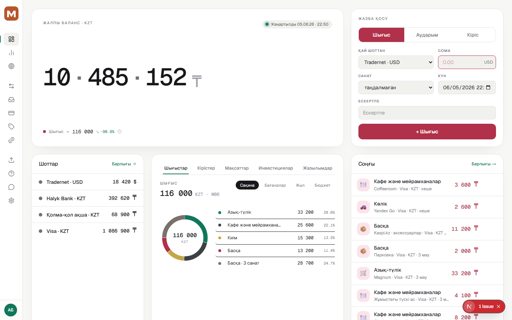Open the Tradernet · USD account row
The height and width of the screenshot is (320, 512).
(88, 182)
